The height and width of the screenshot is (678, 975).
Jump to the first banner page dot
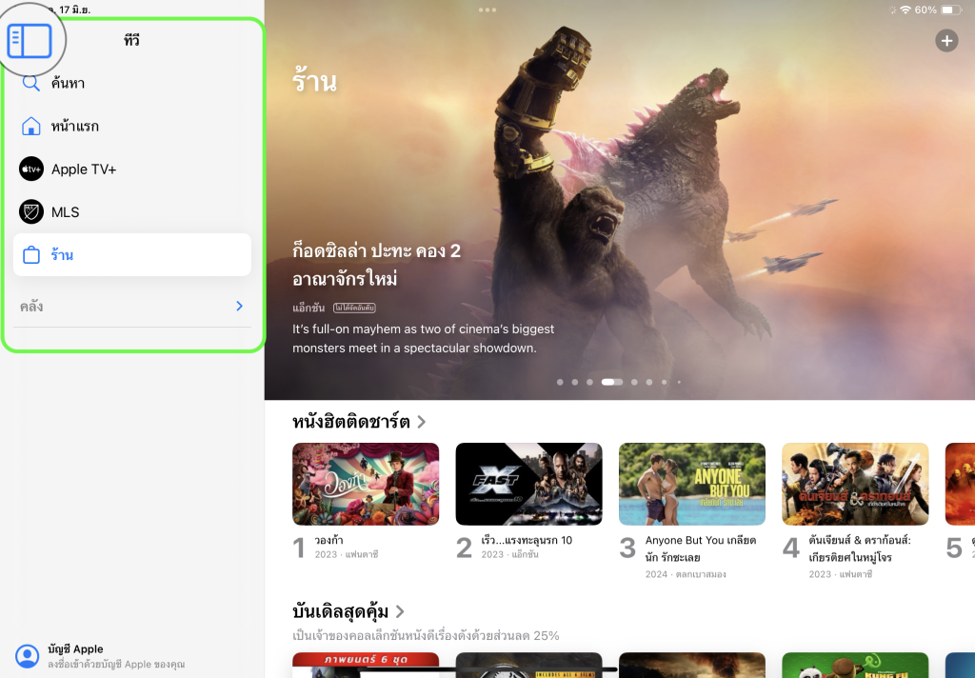point(560,382)
